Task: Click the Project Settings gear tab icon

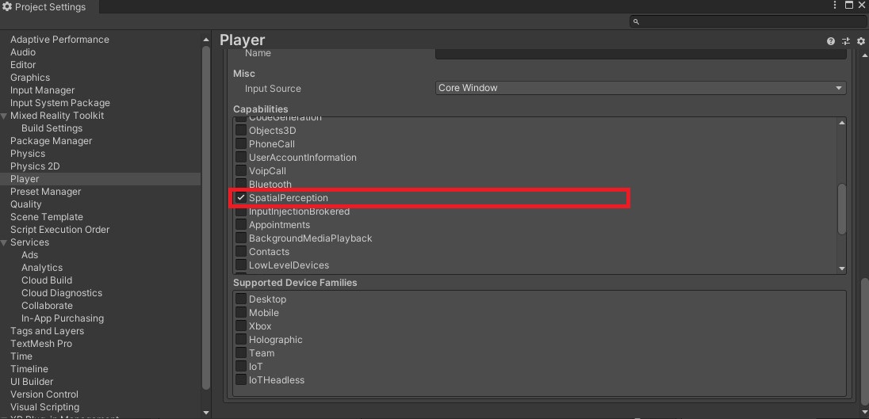Action: click(7, 7)
